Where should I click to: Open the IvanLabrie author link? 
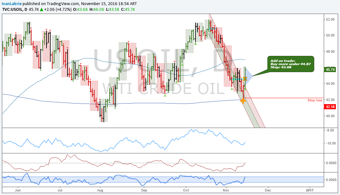[x=12, y=4]
